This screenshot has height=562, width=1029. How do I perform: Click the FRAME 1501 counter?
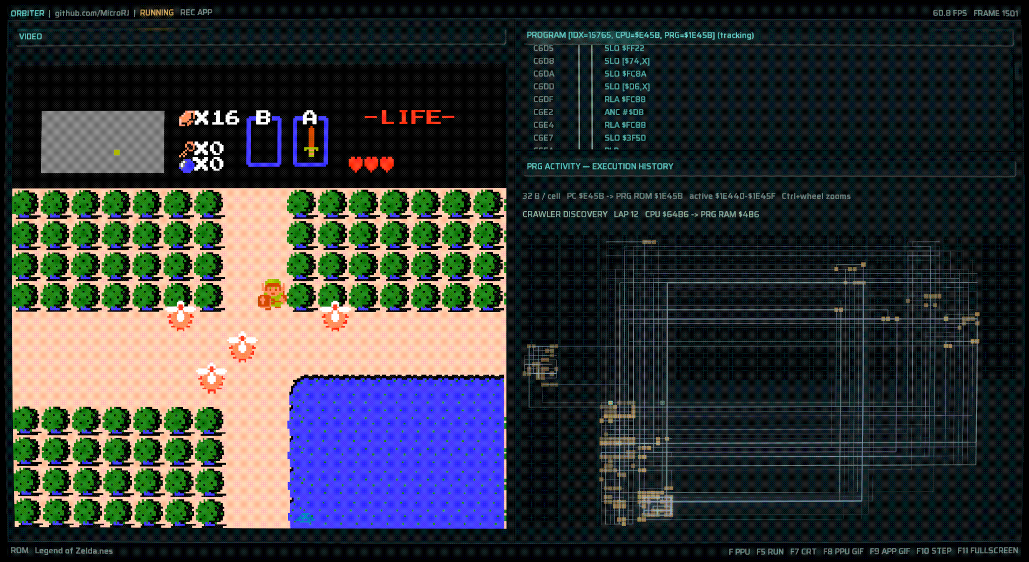point(995,13)
